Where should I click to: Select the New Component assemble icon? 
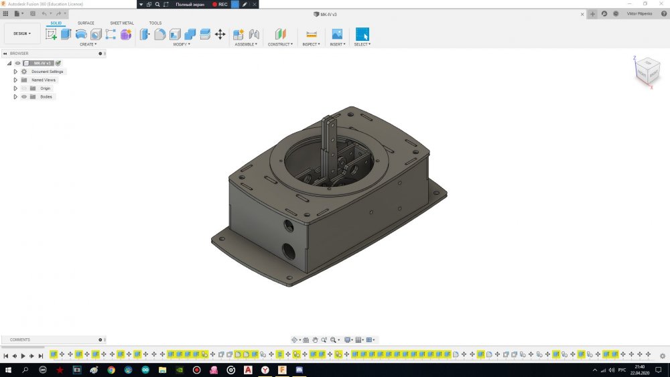tap(239, 34)
